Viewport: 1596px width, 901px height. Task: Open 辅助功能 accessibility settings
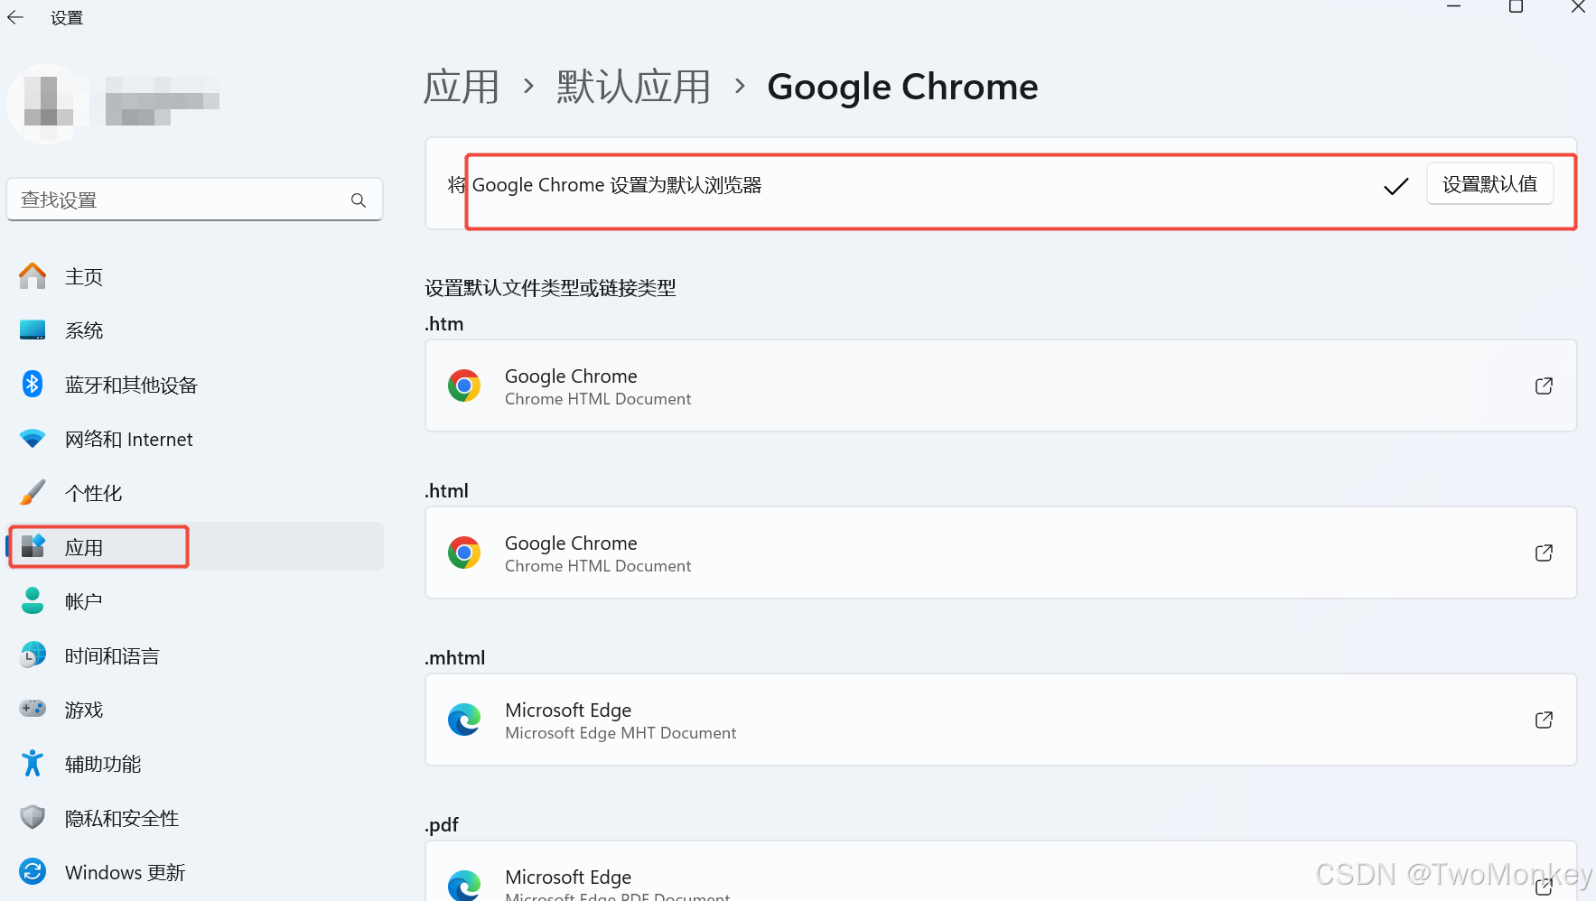point(195,764)
